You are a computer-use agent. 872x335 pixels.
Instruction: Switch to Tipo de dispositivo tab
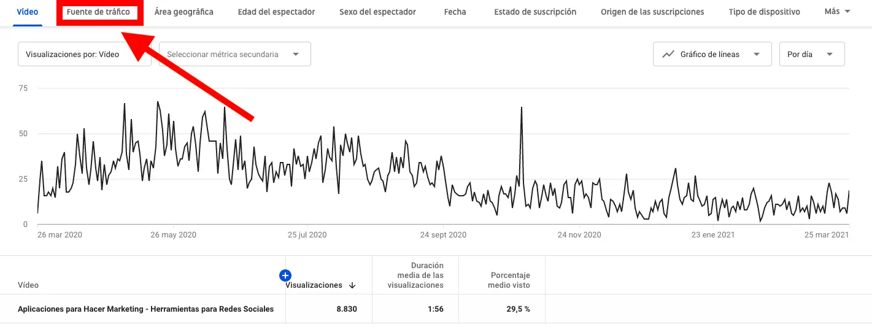(764, 12)
